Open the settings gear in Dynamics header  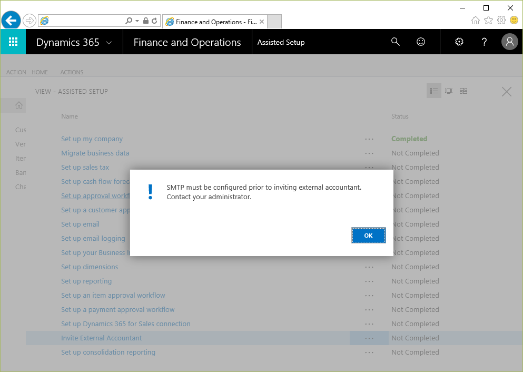click(x=459, y=42)
